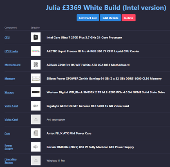Viewport: 170px width, 167px height.
Task: Follow the Power Supply component link
Action: coord(9,147)
